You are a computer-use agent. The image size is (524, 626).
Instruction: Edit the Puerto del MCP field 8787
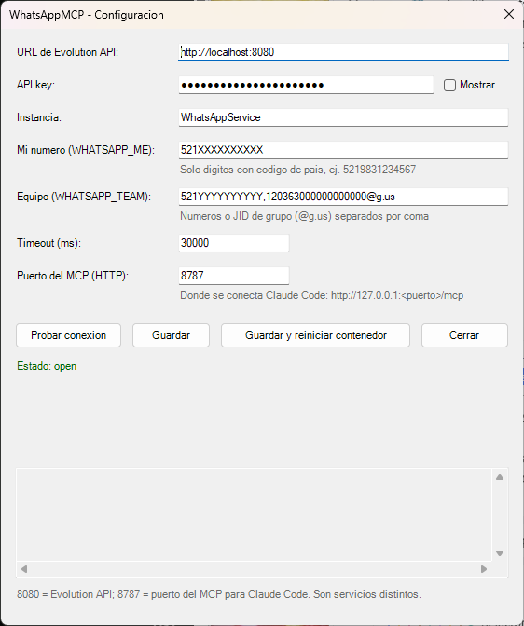coord(234,276)
